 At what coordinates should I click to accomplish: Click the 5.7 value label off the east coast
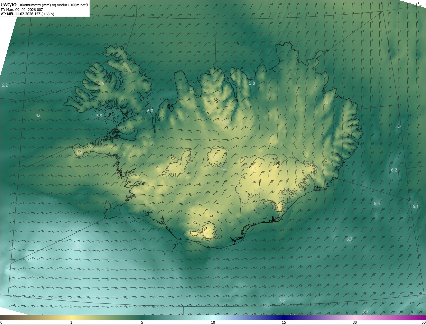click(398, 127)
